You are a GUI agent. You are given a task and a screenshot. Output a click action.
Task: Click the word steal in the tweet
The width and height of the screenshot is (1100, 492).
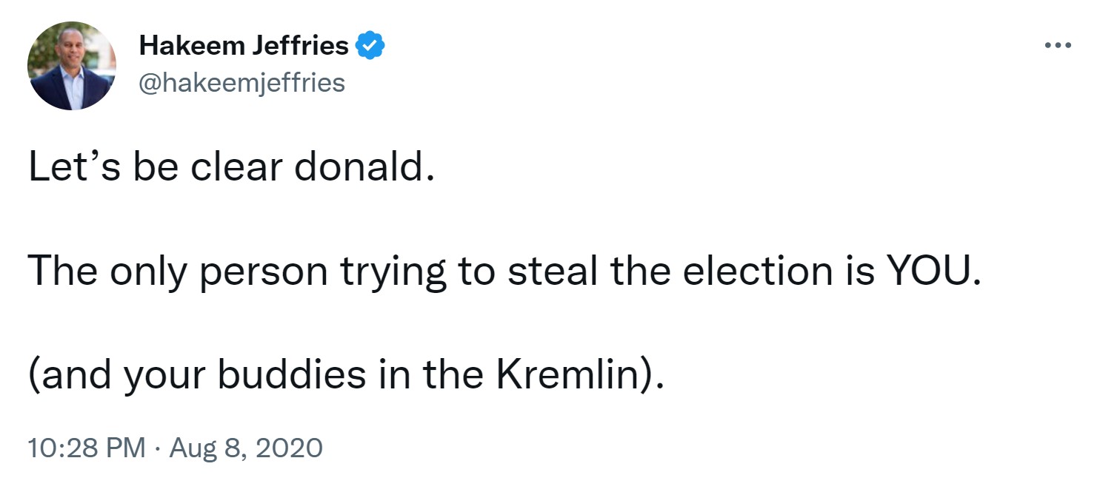552,272
